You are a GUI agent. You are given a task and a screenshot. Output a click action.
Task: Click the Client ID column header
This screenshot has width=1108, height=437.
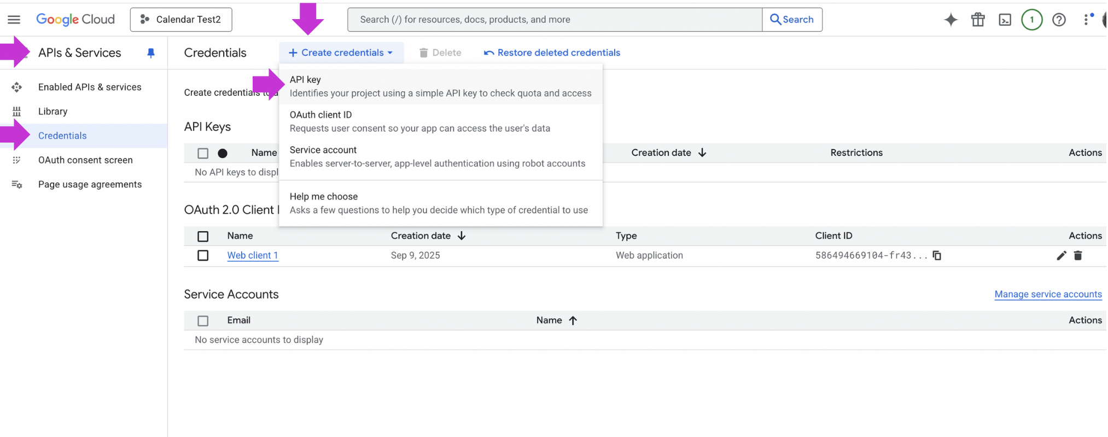(x=833, y=236)
